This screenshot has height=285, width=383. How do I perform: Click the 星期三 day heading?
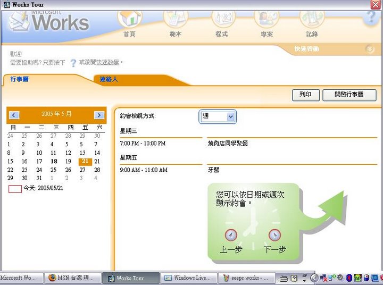[x=129, y=131]
